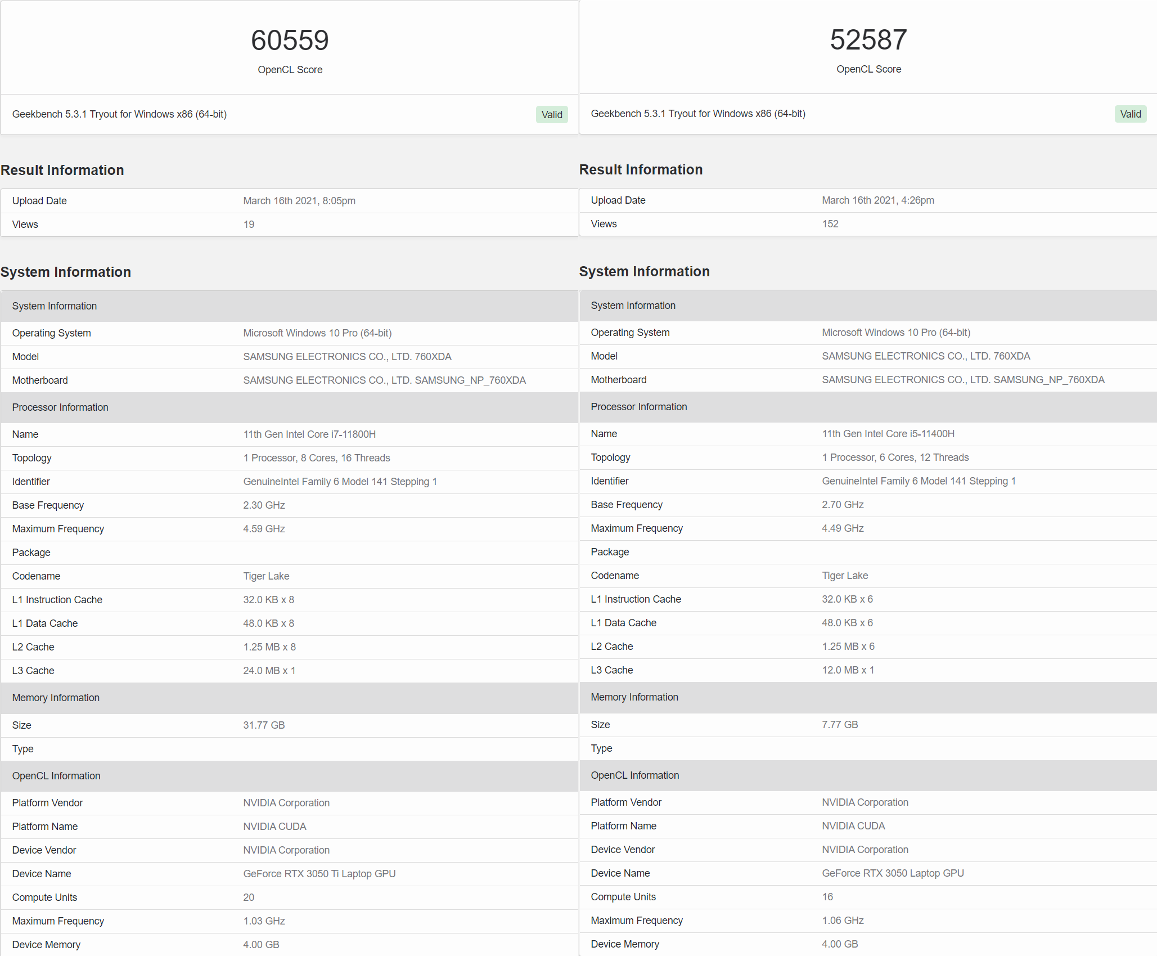
Task: Click left Geekbench 5.3.1 Tryout version text
Action: click(x=119, y=114)
